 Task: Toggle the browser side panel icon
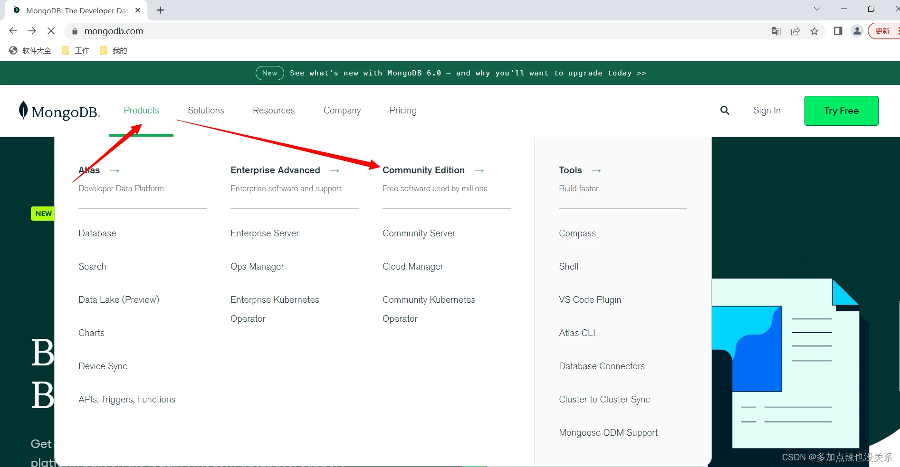(x=838, y=31)
